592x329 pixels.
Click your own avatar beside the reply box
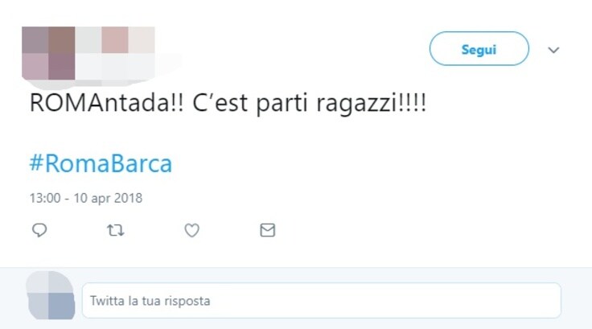(x=50, y=295)
